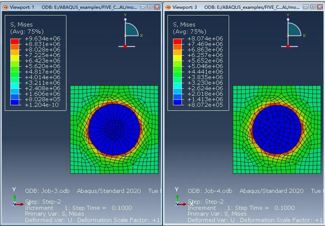Image resolution: width=325 pixels, height=226 pixels.
Task: Click the +8.074e+06 legend maximum value
Action: [x=205, y=38]
